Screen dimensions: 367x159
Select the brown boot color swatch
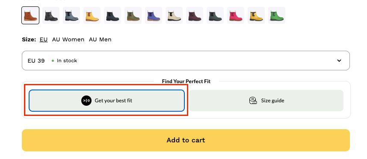point(30,15)
